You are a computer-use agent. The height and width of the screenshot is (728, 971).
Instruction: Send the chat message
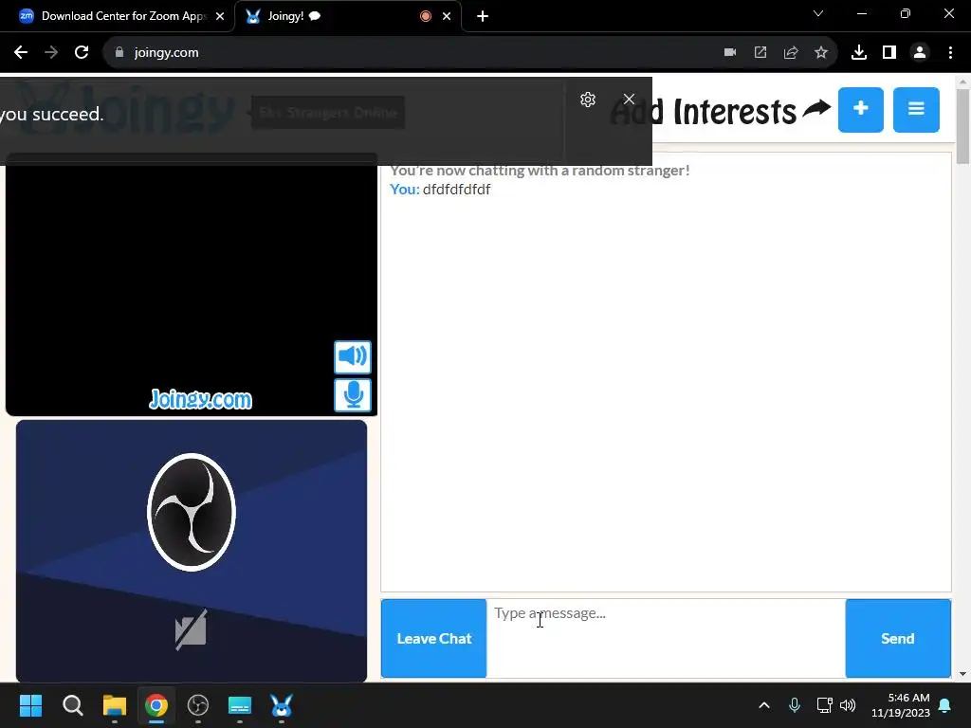coord(898,638)
